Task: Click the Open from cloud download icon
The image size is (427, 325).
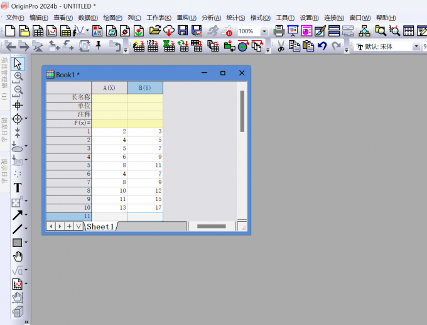Action: tap(169, 31)
